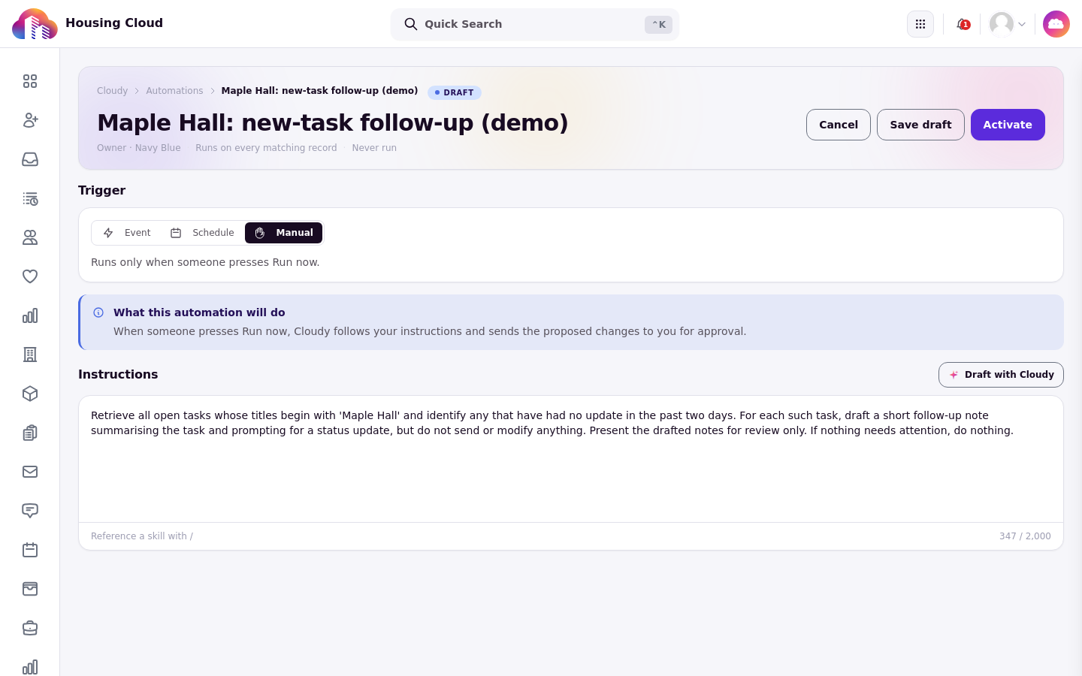1082x676 pixels.
Task: Go to Cloudy breadcrumb link
Action: 112,91
